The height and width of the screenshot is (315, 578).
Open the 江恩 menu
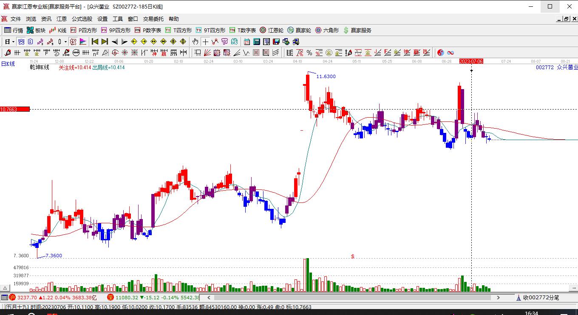[62, 19]
